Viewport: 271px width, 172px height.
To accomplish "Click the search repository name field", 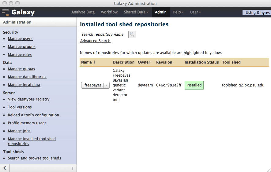I will click(104, 35).
